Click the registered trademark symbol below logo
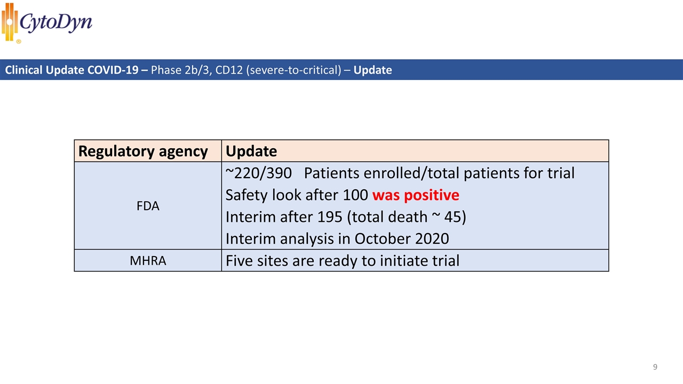The width and height of the screenshot is (683, 384). [x=19, y=41]
